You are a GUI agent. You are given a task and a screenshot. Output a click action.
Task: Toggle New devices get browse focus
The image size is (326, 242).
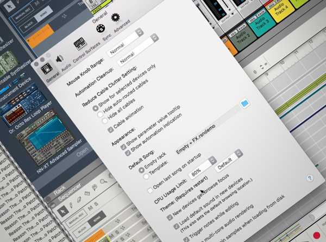[170, 217]
